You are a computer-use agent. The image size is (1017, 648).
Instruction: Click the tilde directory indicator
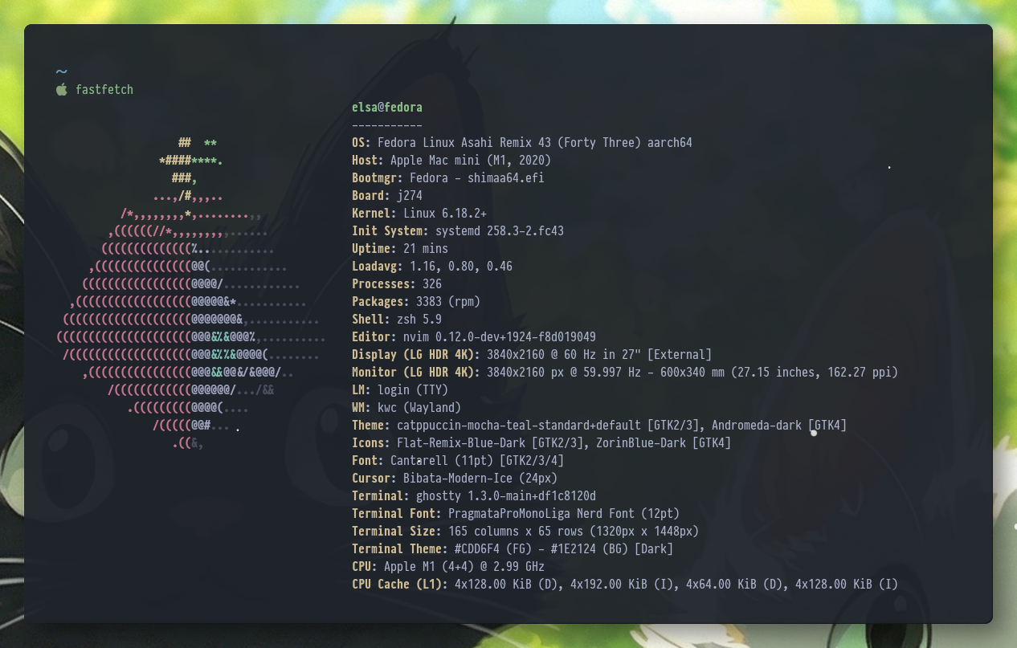pos(62,72)
